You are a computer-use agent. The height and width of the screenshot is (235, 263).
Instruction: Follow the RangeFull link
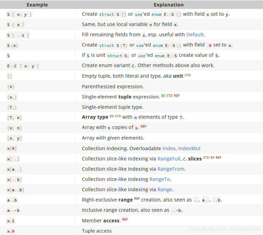tap(169, 159)
